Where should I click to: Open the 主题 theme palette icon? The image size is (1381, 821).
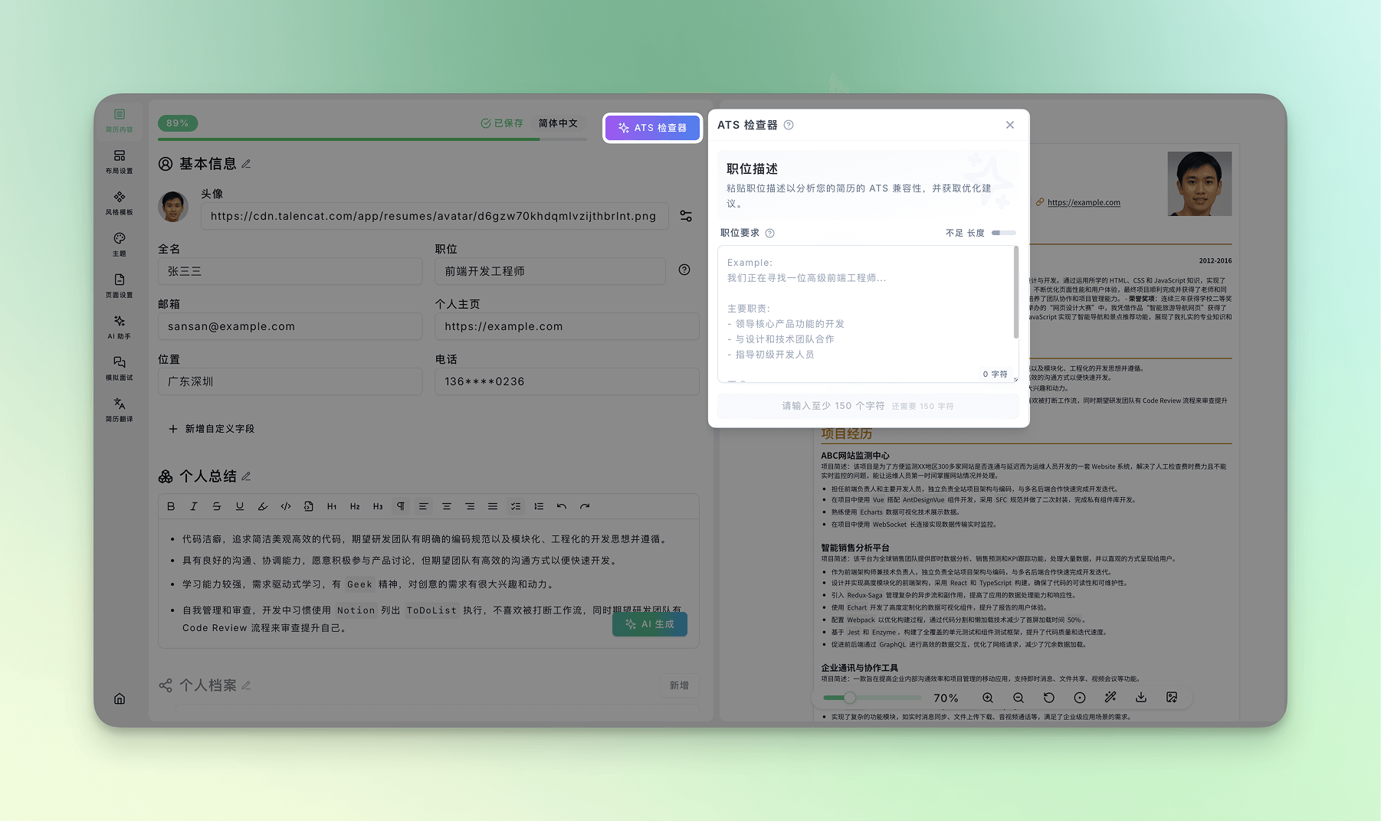tap(119, 244)
